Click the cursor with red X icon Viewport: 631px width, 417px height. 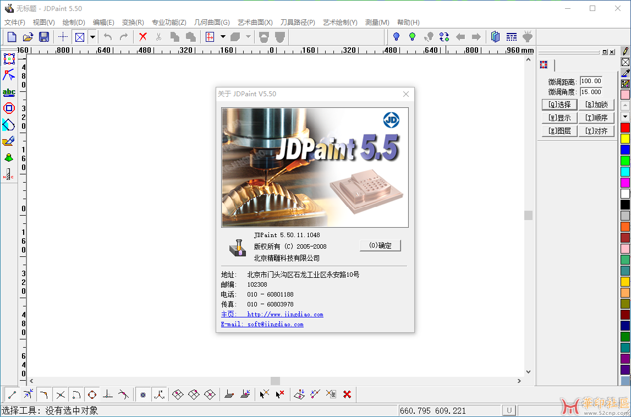tap(280, 394)
